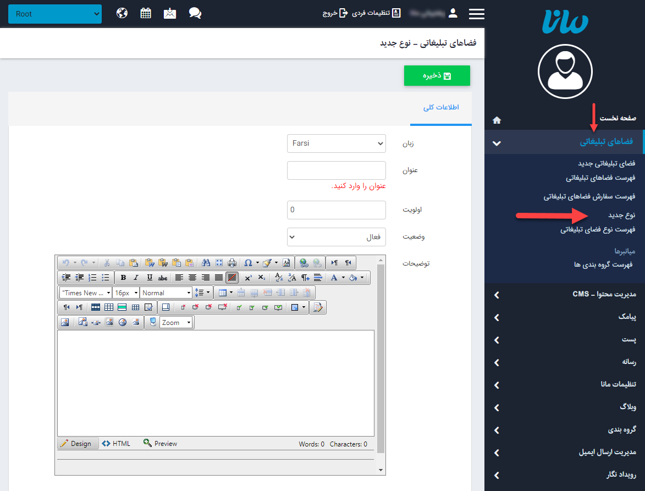Open فهرست سفارش فضاهای تبلیغاتی link
This screenshot has height=491, width=645.
(589, 196)
